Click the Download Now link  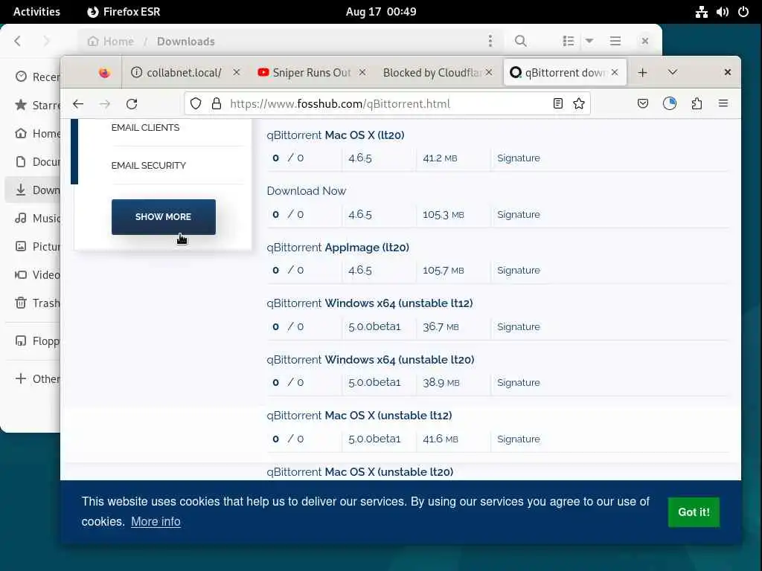coord(306,191)
